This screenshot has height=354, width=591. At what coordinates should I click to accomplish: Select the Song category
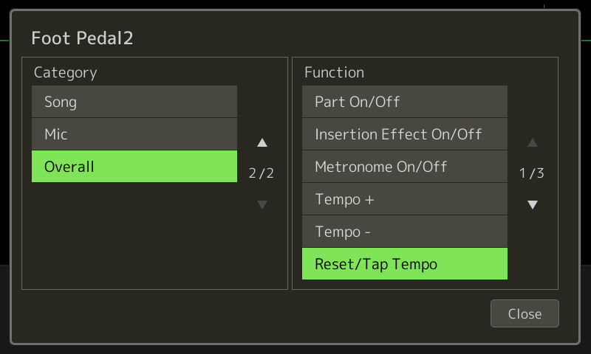tap(134, 102)
